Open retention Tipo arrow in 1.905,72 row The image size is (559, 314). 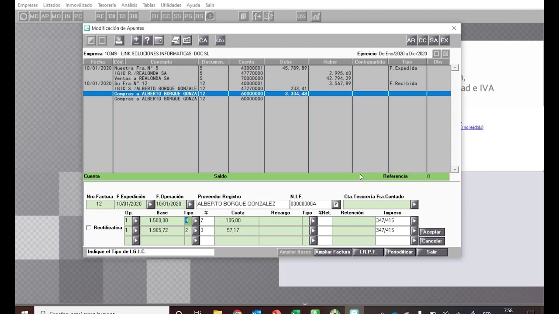pyautogui.click(x=313, y=230)
